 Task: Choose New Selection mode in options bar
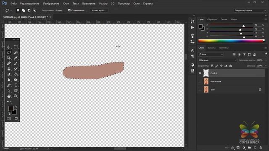coord(18,10)
